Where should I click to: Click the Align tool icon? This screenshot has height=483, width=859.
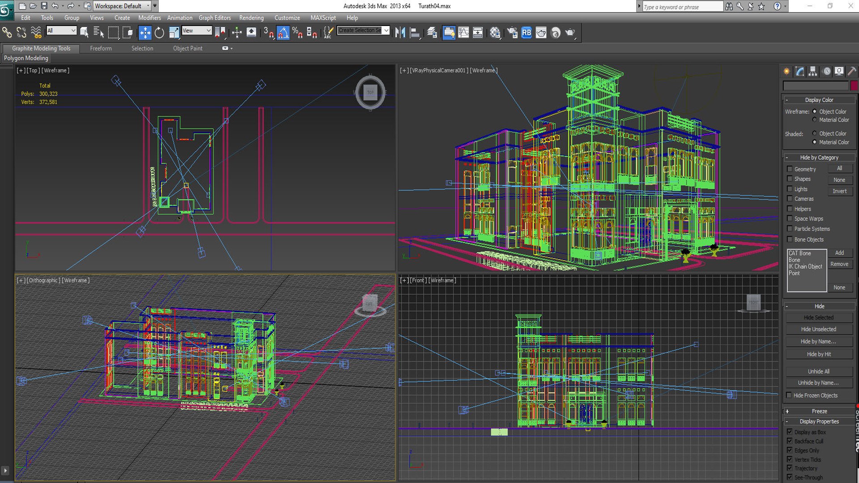(x=415, y=32)
